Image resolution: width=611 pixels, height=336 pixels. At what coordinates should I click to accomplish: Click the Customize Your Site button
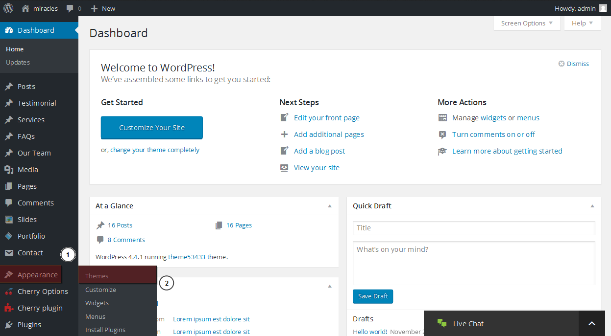click(x=152, y=128)
